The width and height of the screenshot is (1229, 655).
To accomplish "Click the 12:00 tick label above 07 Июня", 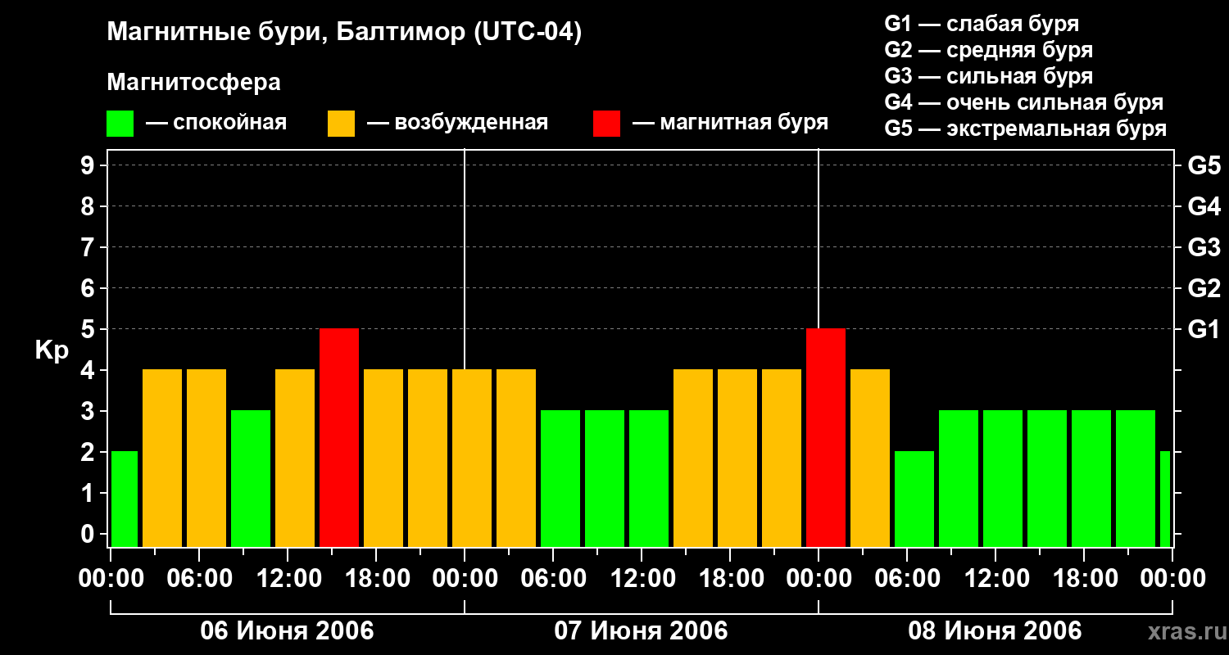I will coord(642,579).
